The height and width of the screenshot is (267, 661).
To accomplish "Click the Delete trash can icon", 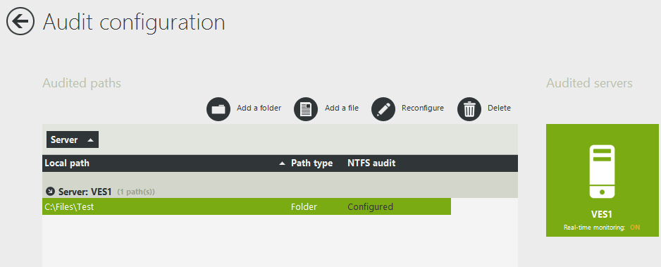I will tap(469, 109).
